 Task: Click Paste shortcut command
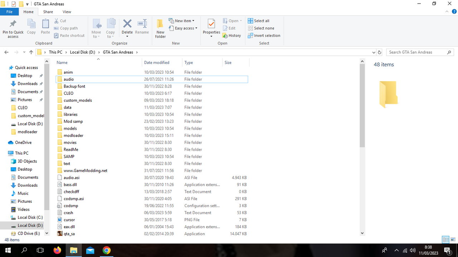[x=69, y=36]
